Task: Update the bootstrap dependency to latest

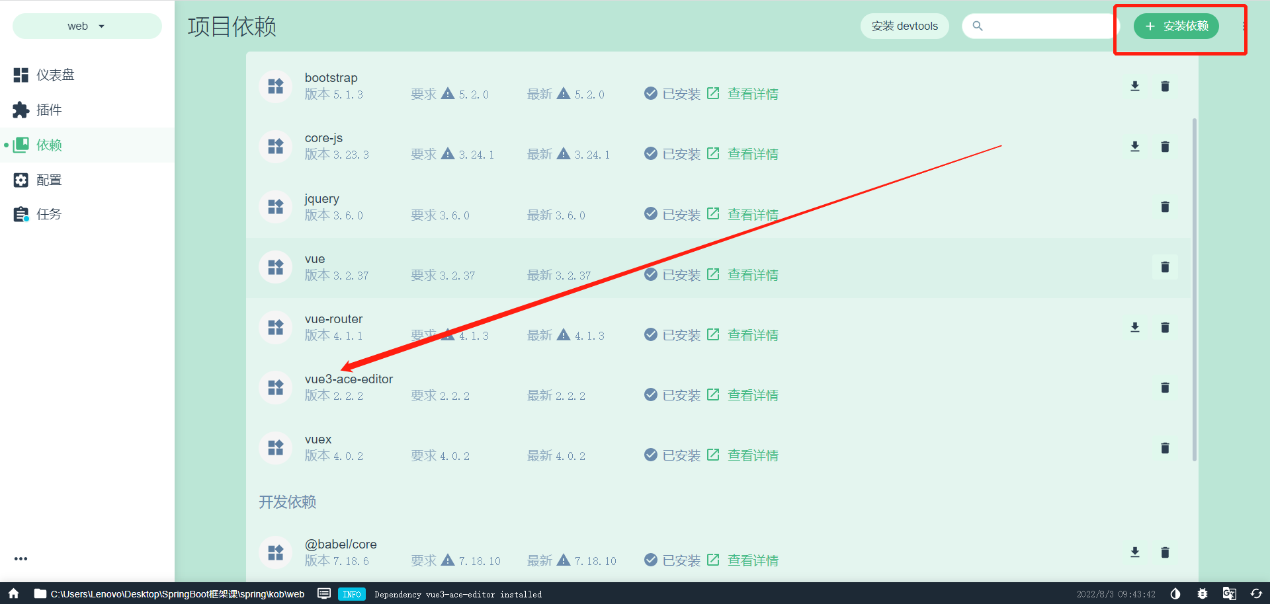Action: click(x=1135, y=86)
